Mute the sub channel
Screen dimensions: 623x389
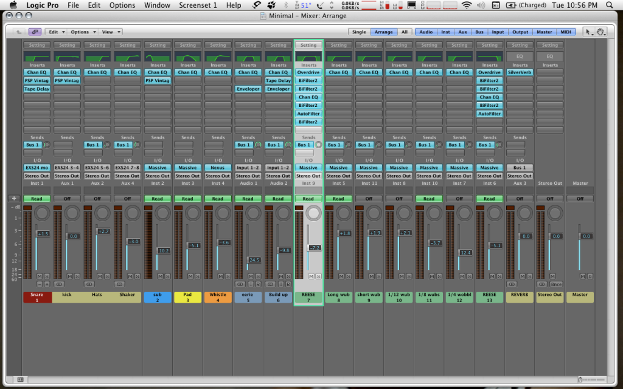pos(160,277)
